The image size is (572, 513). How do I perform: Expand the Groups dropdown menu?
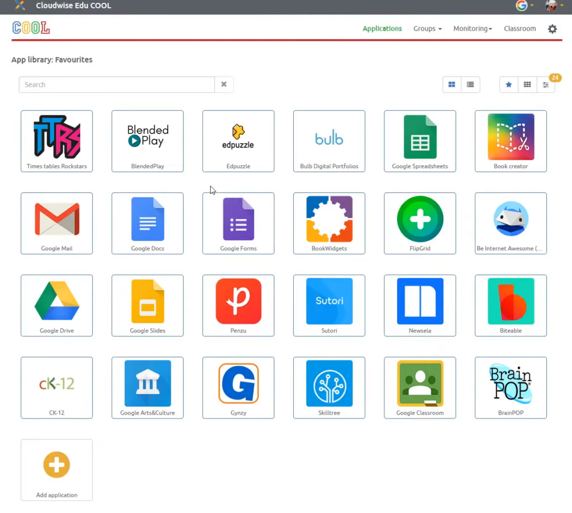(x=427, y=28)
